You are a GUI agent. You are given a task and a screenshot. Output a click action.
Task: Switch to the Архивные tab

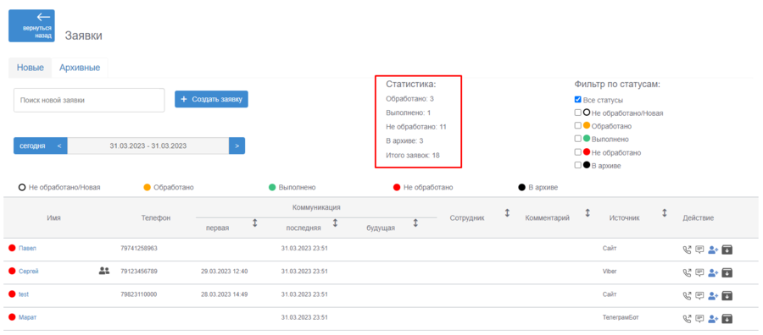coord(80,68)
